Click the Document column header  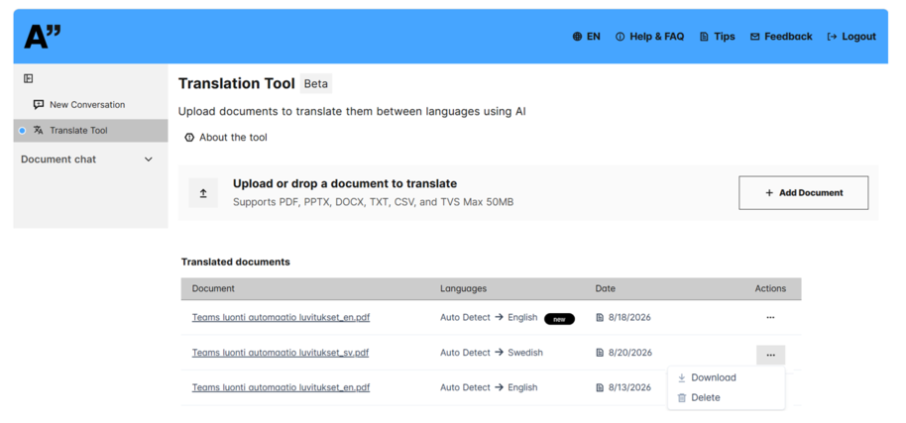[x=213, y=288]
